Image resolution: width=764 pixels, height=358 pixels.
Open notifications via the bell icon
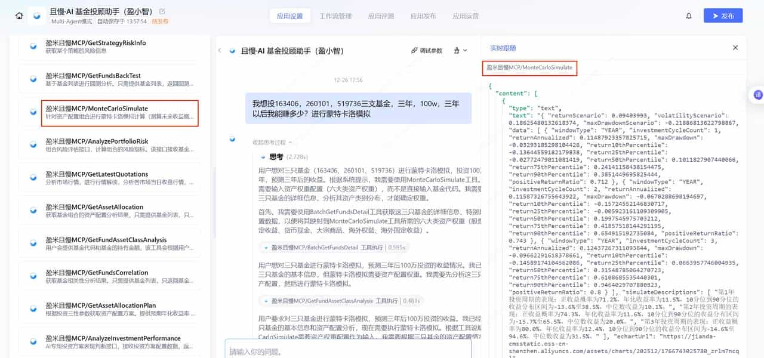[688, 16]
